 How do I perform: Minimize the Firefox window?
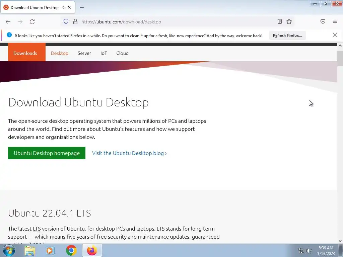point(315,4)
